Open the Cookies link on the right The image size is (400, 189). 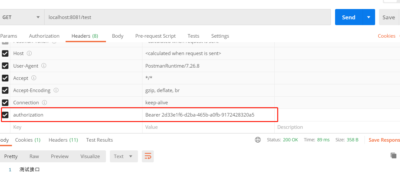pos(386,36)
